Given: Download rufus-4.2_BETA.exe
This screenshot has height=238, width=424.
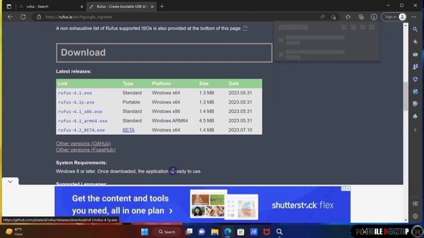Looking at the screenshot, I should pyautogui.click(x=81, y=130).
